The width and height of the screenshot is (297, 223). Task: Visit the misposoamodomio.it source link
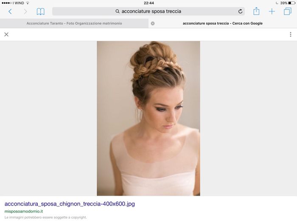[23, 211]
